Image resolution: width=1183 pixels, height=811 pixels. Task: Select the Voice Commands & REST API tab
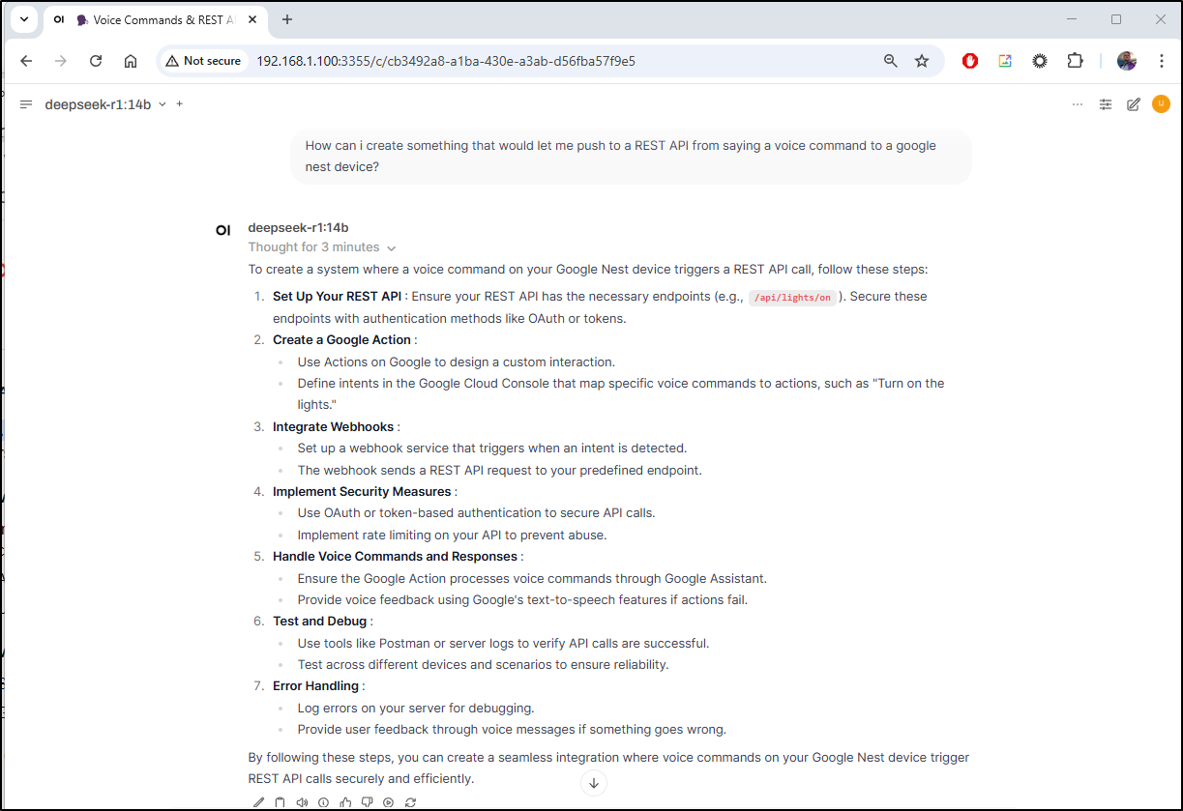click(x=155, y=20)
